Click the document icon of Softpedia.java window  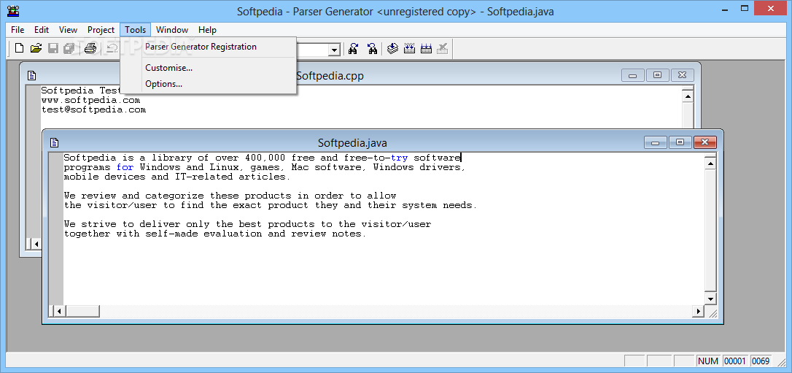55,142
